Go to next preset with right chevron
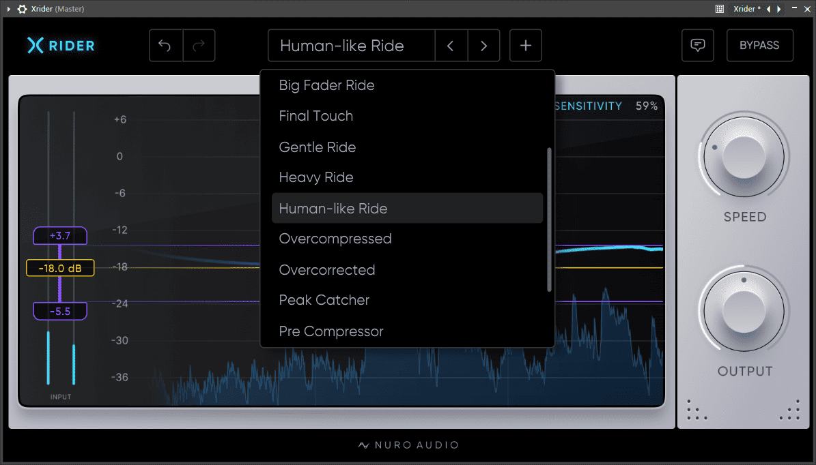The width and height of the screenshot is (816, 465). pyautogui.click(x=483, y=46)
